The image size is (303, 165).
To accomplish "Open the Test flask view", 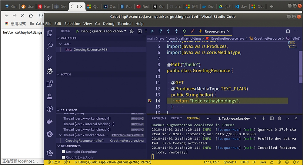I will click(x=50, y=96).
